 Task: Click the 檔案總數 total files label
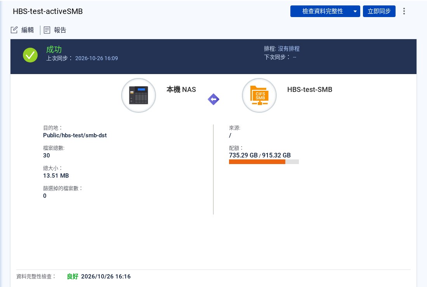(x=54, y=148)
